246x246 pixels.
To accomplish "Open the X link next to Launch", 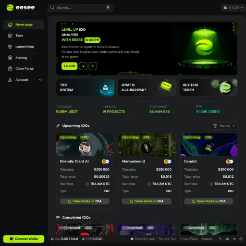I will point(93,66).
